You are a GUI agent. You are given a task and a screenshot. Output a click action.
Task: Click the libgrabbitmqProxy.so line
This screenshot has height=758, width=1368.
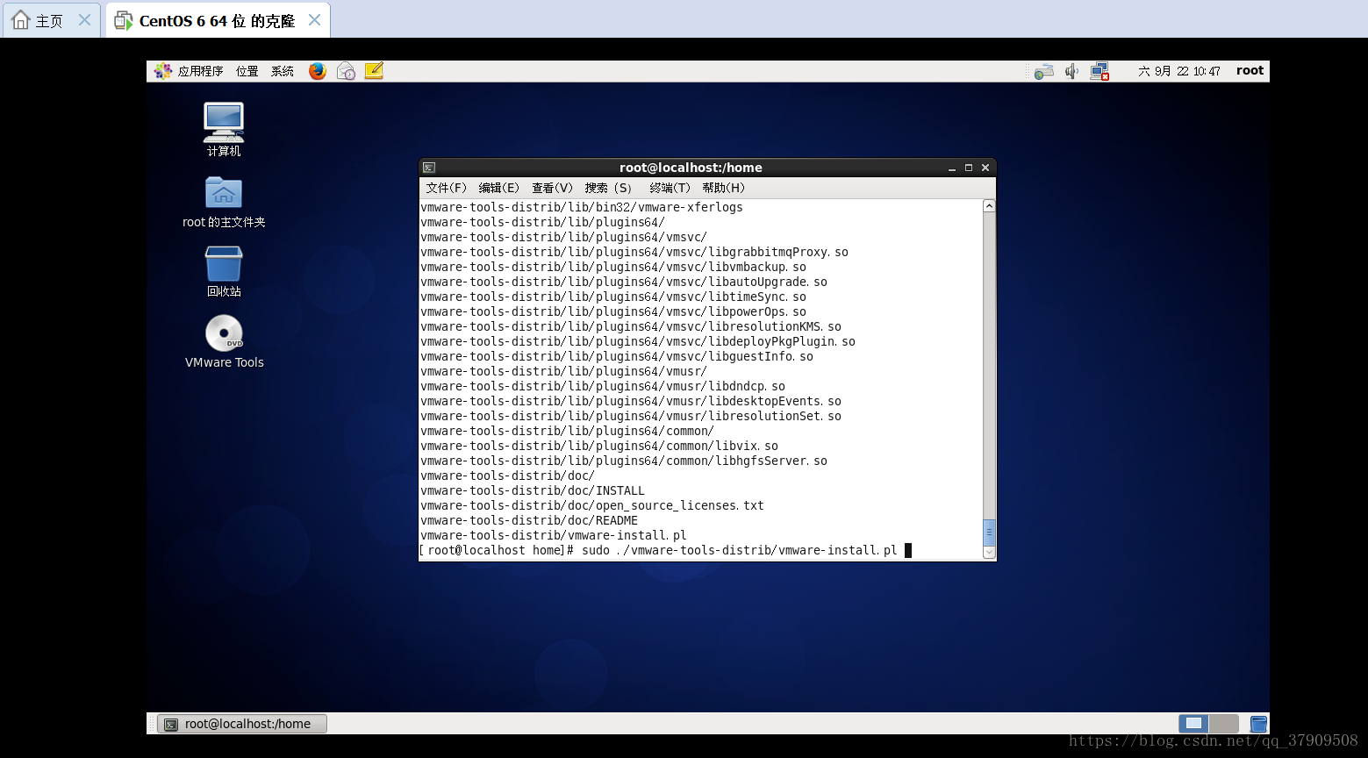[634, 252]
